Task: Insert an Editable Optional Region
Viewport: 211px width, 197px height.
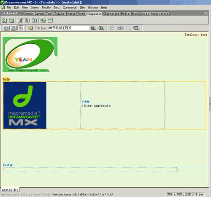Action: (x=43, y=20)
